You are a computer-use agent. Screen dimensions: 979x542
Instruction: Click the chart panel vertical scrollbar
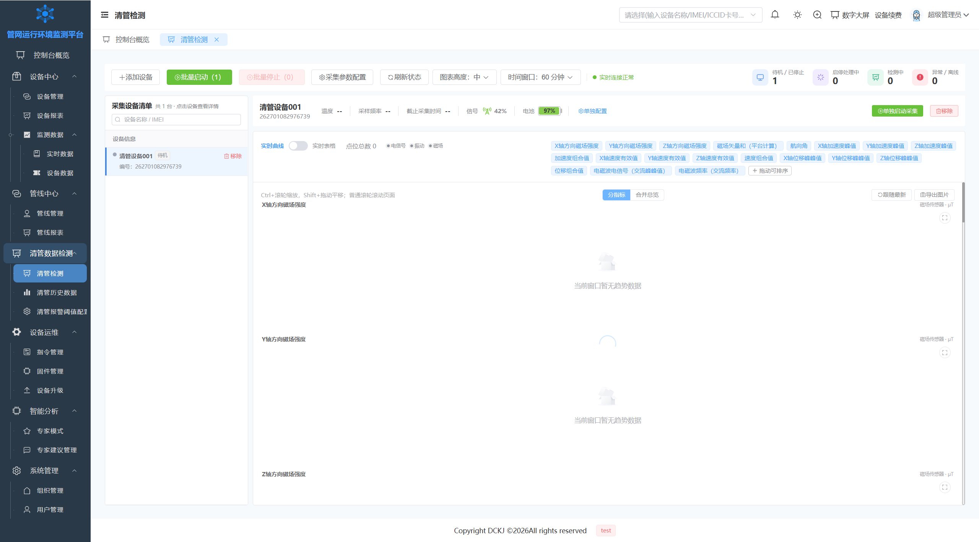click(963, 203)
